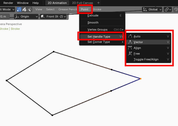Add a new workspace with plus icon
The image size is (178, 126).
coord(99,3)
